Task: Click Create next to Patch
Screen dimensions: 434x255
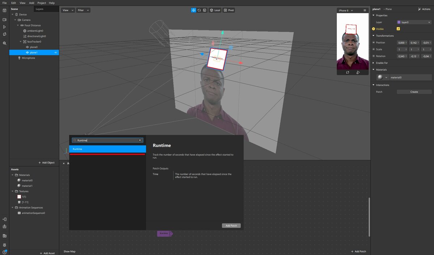Action: (414, 92)
